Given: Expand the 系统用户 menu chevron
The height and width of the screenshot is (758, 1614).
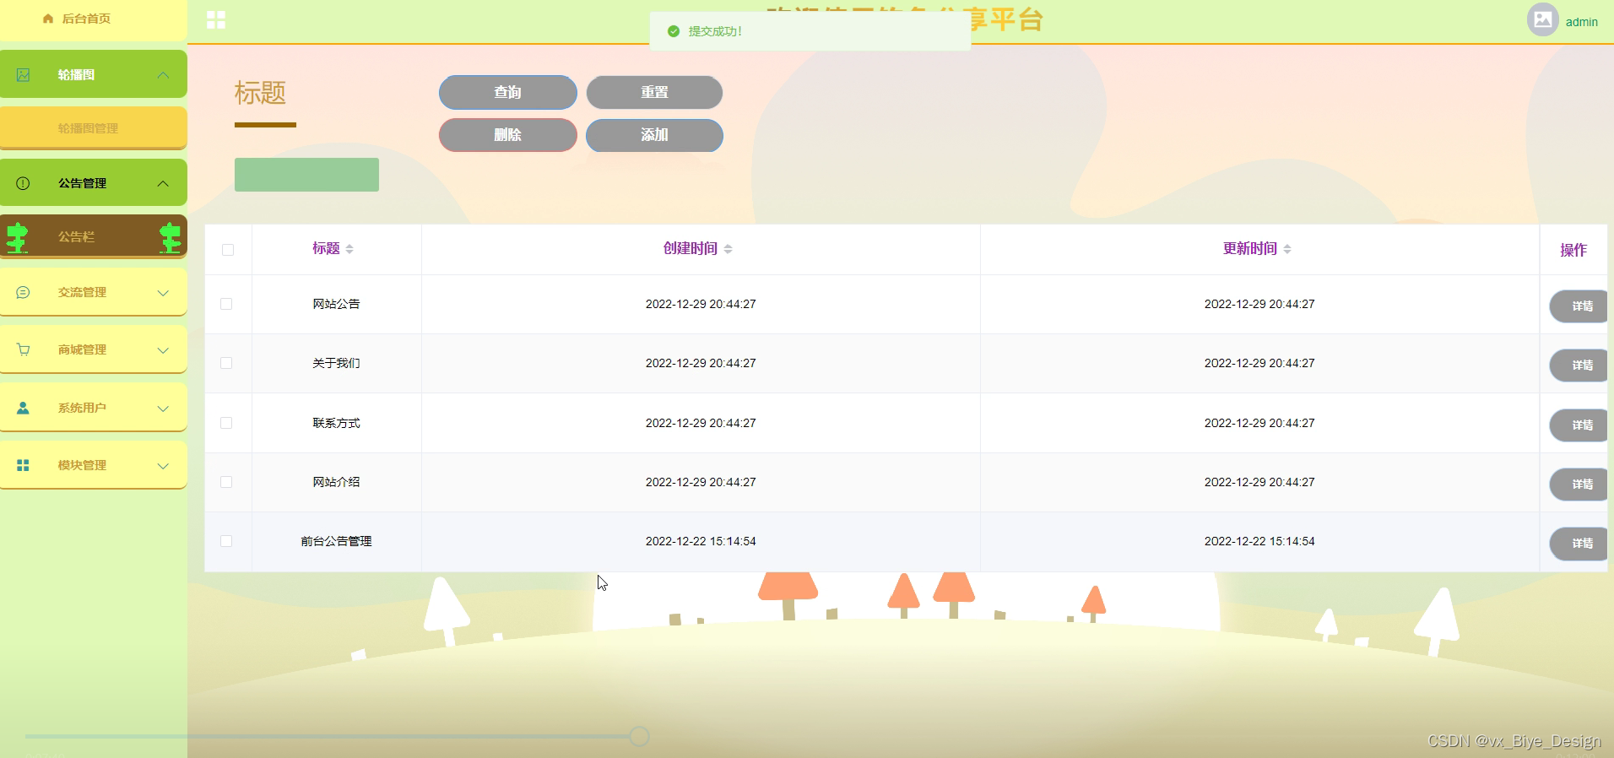Looking at the screenshot, I should point(163,409).
